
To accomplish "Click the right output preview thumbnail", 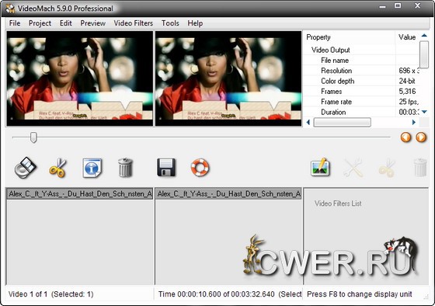I will coord(228,78).
